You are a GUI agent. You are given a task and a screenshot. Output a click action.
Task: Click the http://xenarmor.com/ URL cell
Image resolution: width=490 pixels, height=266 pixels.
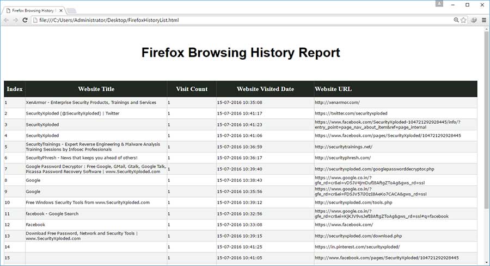coord(337,102)
